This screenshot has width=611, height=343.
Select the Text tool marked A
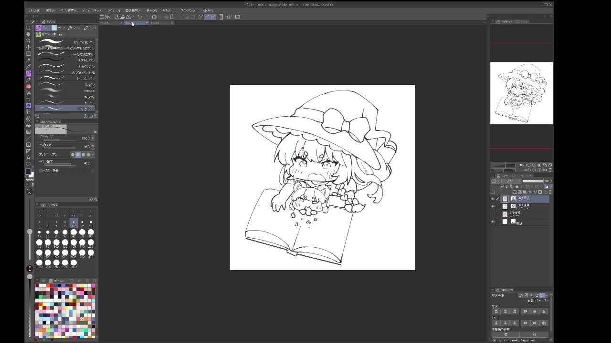pyautogui.click(x=28, y=157)
